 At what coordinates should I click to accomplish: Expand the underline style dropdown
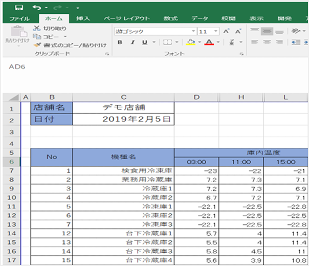154,42
